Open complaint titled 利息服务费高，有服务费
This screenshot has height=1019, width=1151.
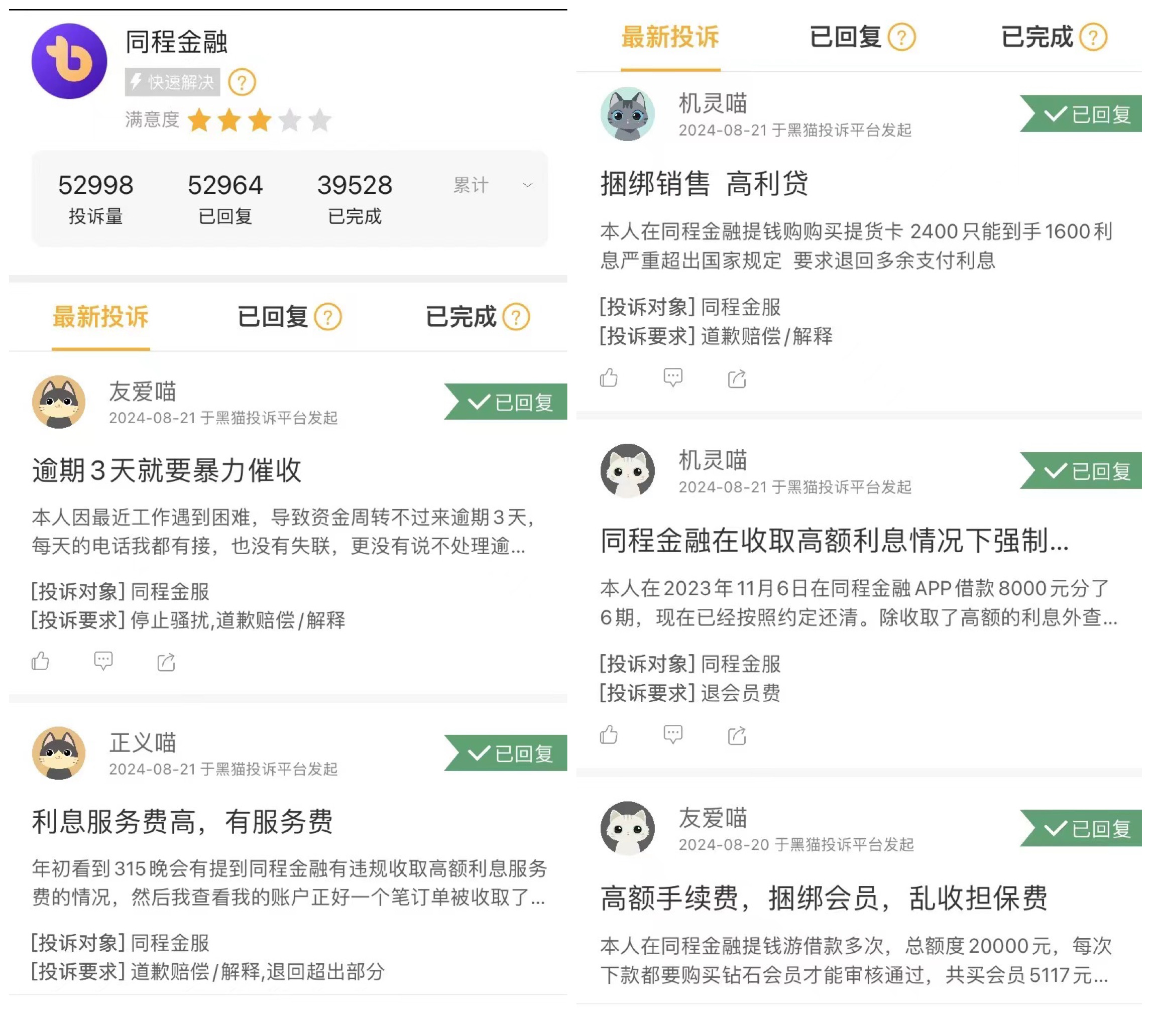click(x=182, y=821)
